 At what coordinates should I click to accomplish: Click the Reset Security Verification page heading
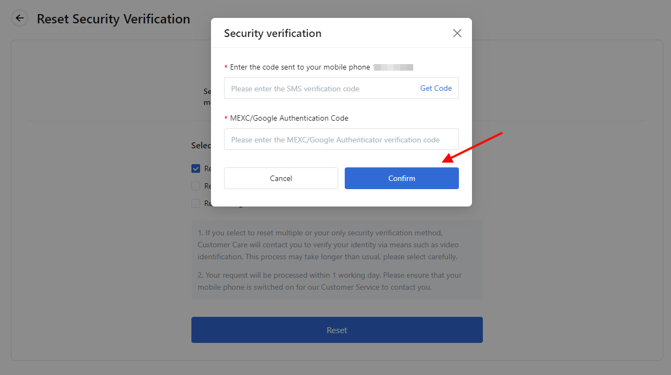point(114,19)
